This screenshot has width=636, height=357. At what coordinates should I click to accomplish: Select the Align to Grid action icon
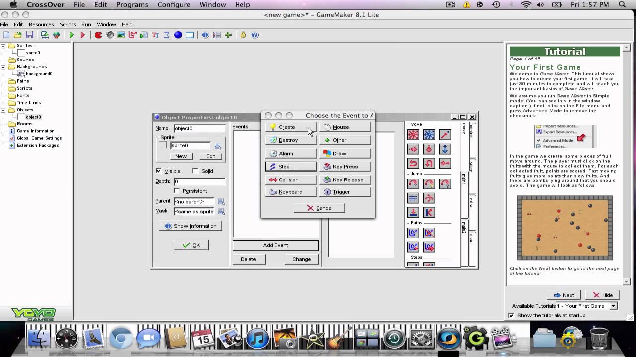tap(413, 198)
